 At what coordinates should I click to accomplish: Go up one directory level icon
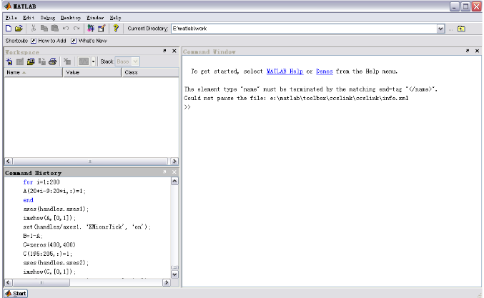point(461,29)
